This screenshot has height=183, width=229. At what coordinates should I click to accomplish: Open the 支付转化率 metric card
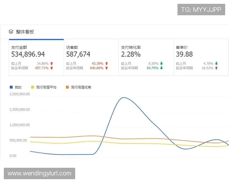[146, 57]
